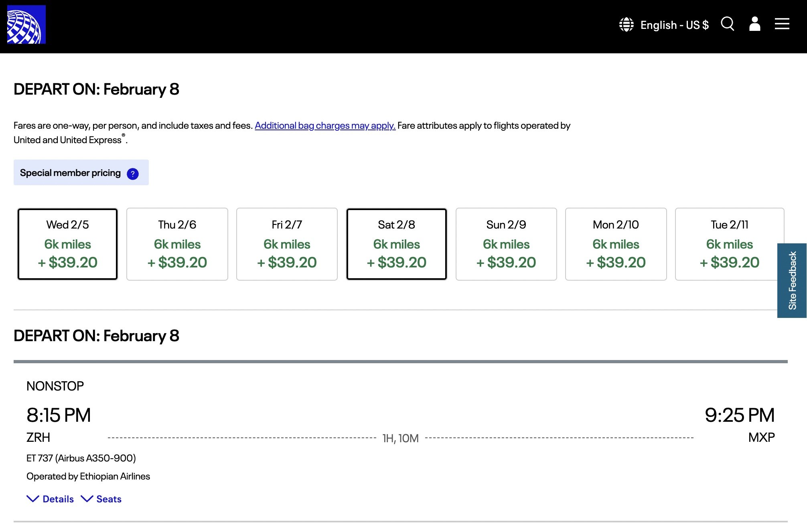807x526 pixels.
Task: Select the Fri 2/7 fare date
Action: tap(287, 244)
